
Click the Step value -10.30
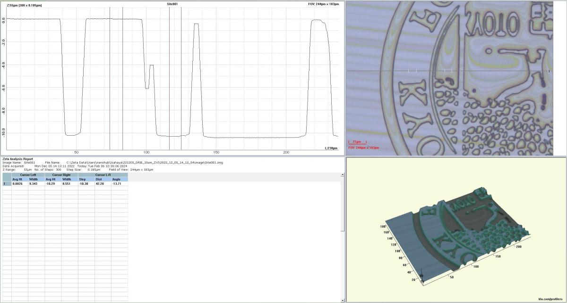[x=86, y=184]
